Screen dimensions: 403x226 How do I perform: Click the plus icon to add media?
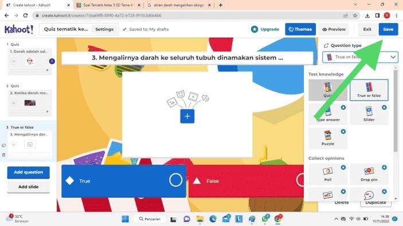point(187,116)
